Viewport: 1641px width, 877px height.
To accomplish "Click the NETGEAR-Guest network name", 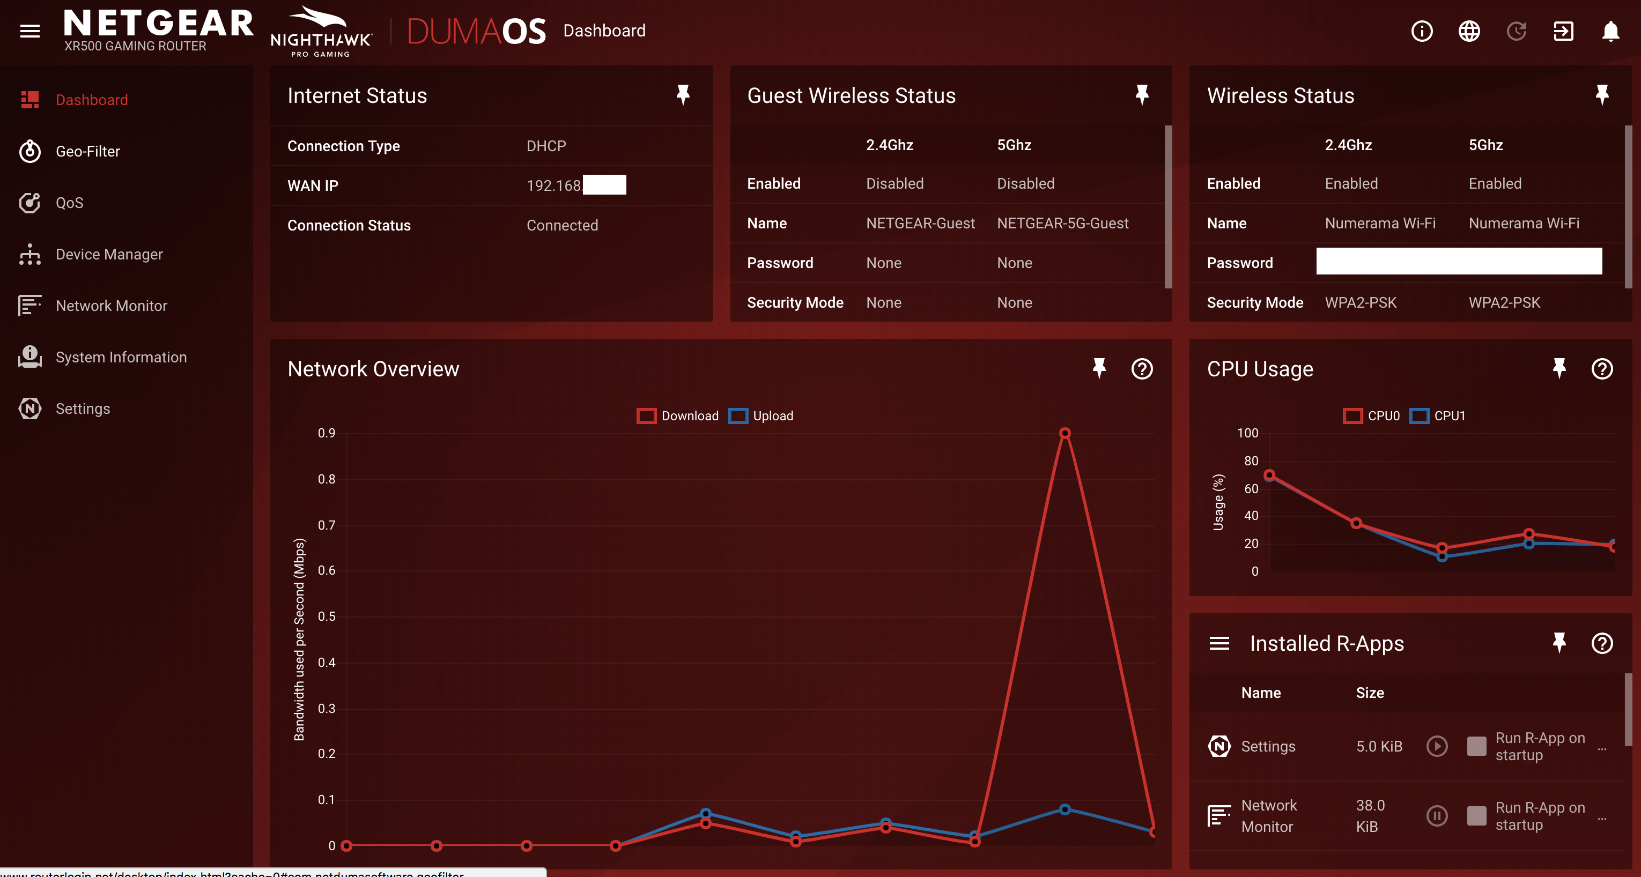I will coord(920,223).
